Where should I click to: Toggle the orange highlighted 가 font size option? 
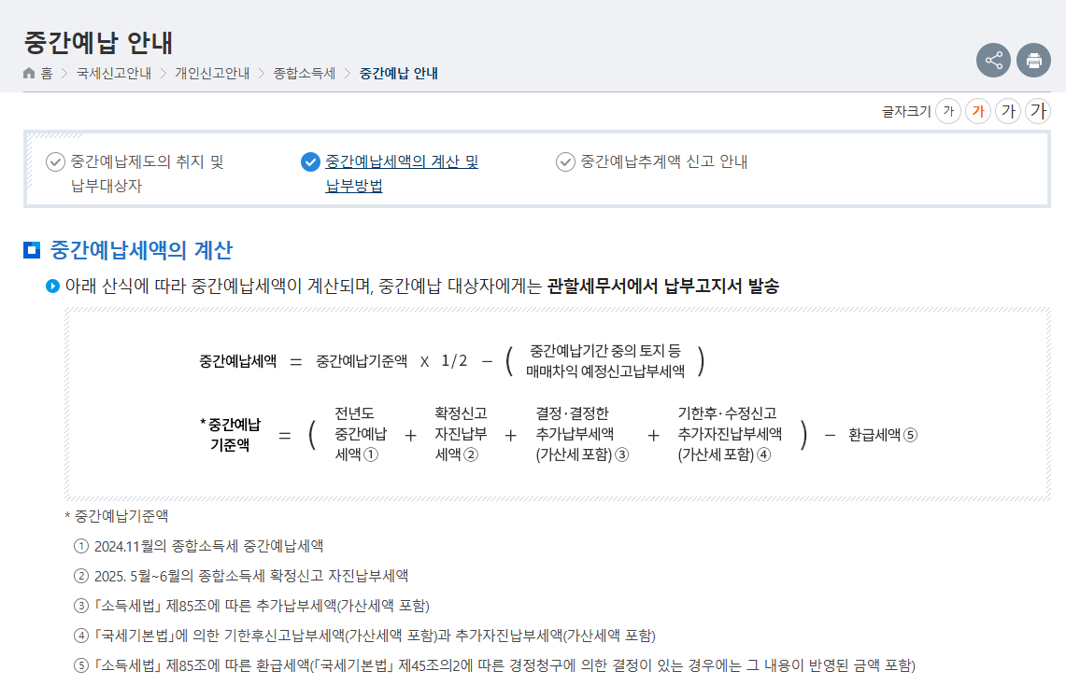[978, 110]
